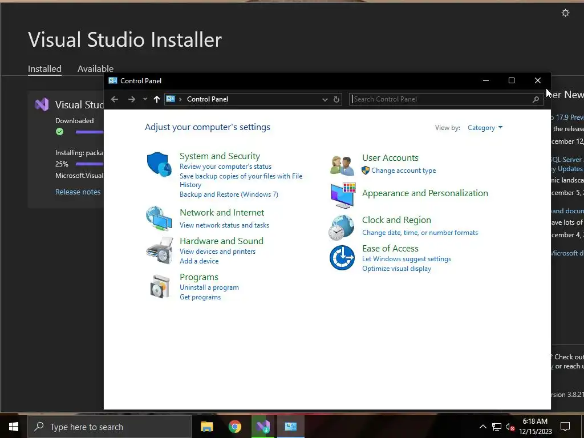Click Change date, time, or number formats
This screenshot has height=438, width=584.
point(420,233)
